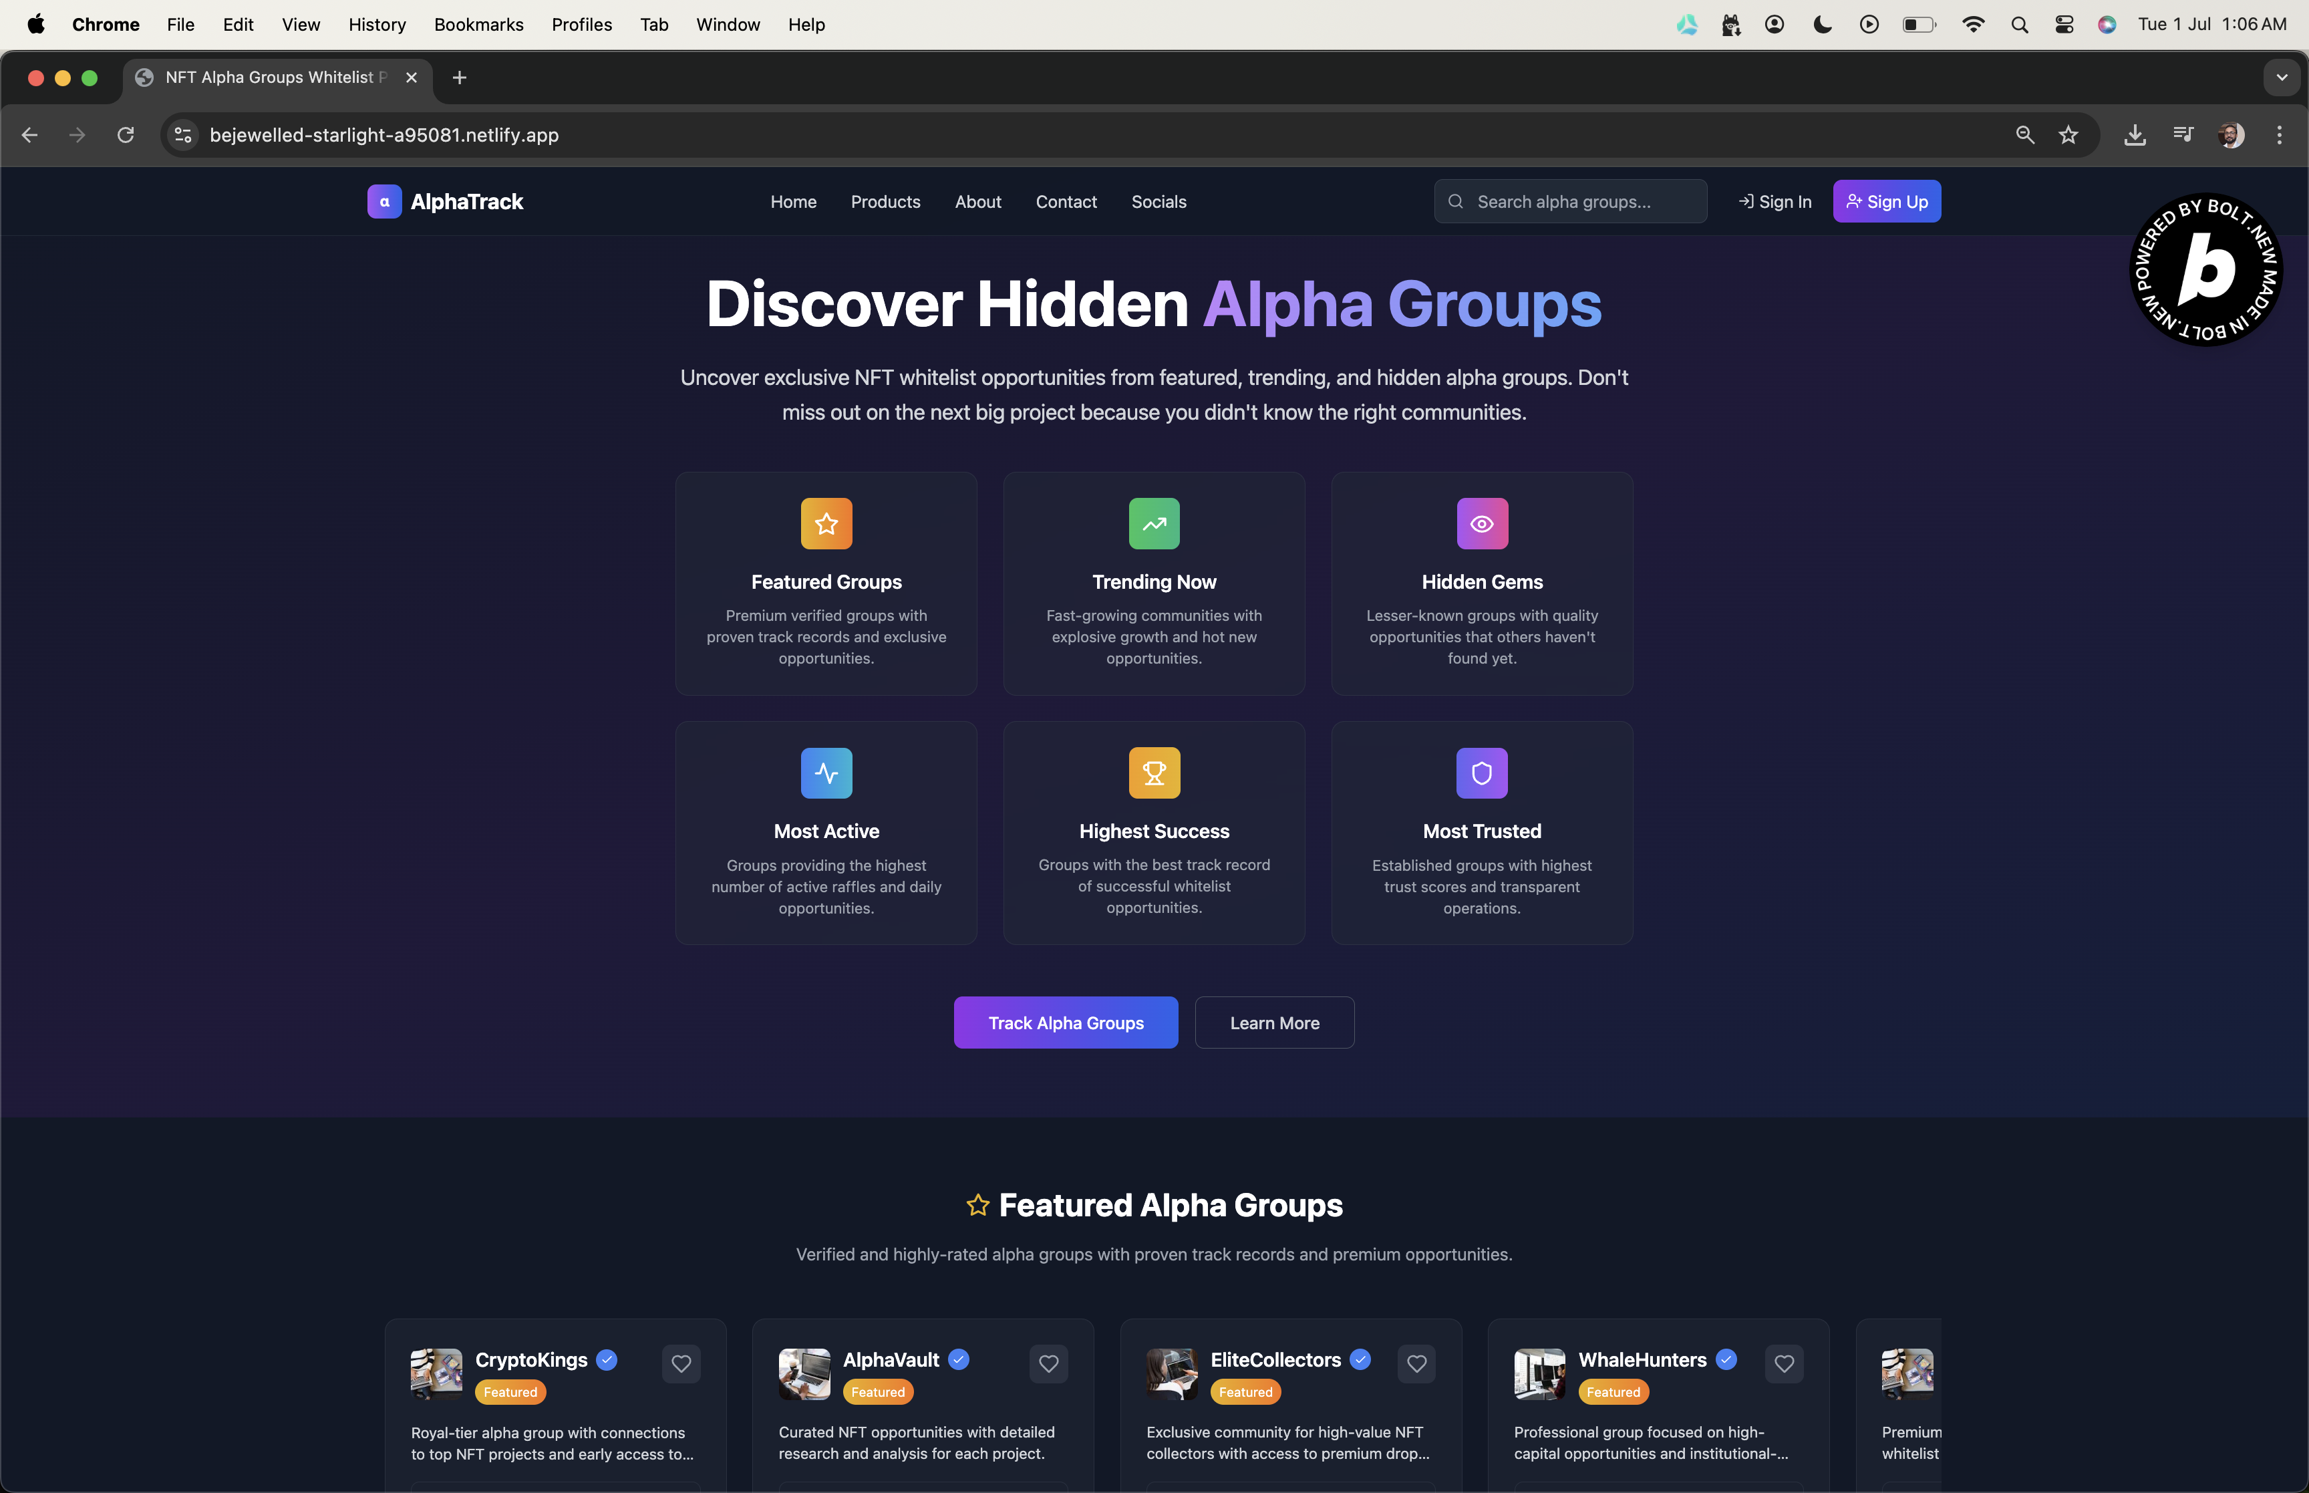Open the Powered by Bolt badge
2309x1493 pixels.
(2205, 269)
